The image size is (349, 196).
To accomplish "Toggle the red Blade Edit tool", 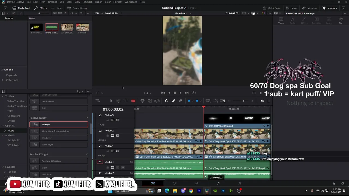I will pos(133,101).
